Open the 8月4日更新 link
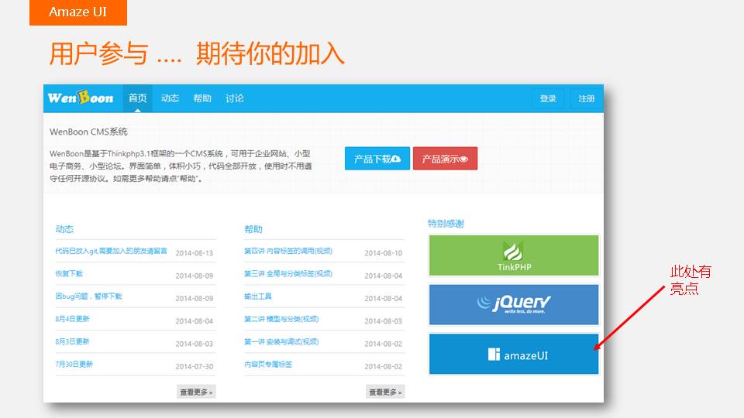The image size is (744, 418). (72, 319)
